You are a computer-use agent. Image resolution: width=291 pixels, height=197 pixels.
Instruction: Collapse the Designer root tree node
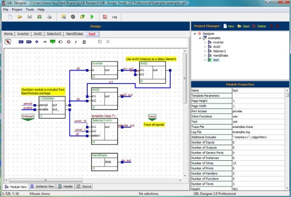click(195, 33)
